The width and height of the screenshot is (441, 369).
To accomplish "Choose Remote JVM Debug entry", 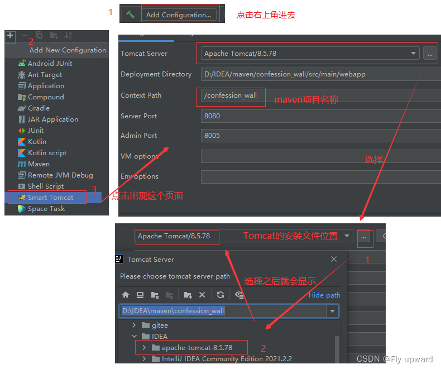I will (x=60, y=175).
